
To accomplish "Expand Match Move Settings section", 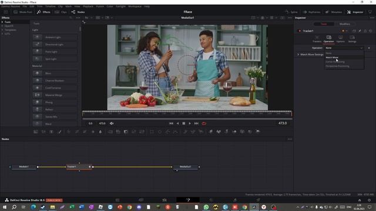I will coord(298,55).
